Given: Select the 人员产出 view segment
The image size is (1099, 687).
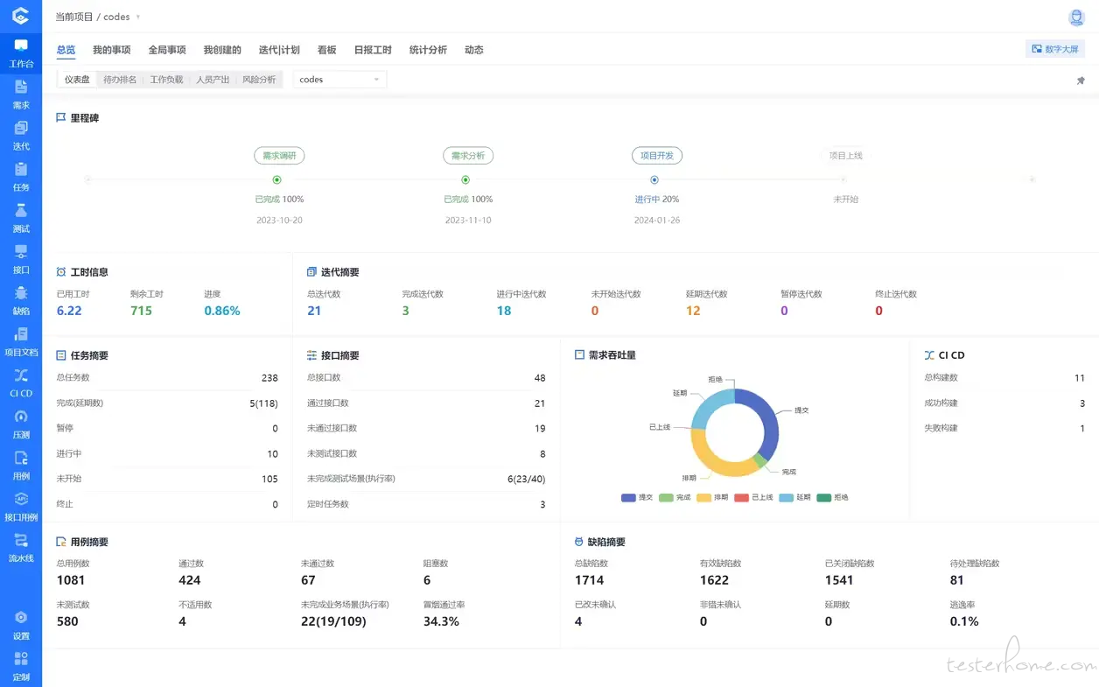Looking at the screenshot, I should (213, 80).
